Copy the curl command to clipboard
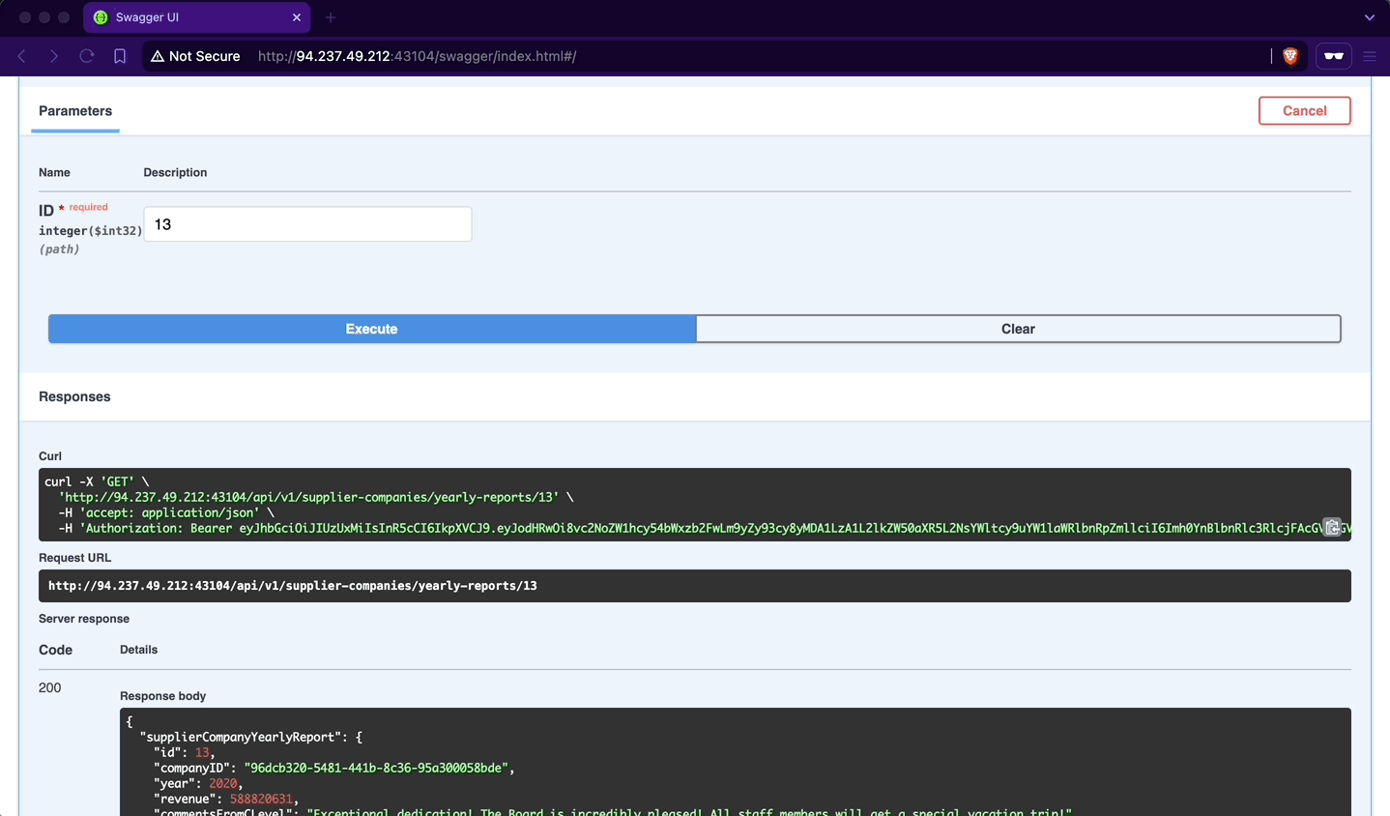This screenshot has height=816, width=1390. click(x=1333, y=528)
